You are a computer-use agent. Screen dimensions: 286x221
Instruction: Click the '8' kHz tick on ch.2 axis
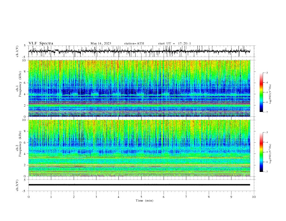(x=25, y=131)
